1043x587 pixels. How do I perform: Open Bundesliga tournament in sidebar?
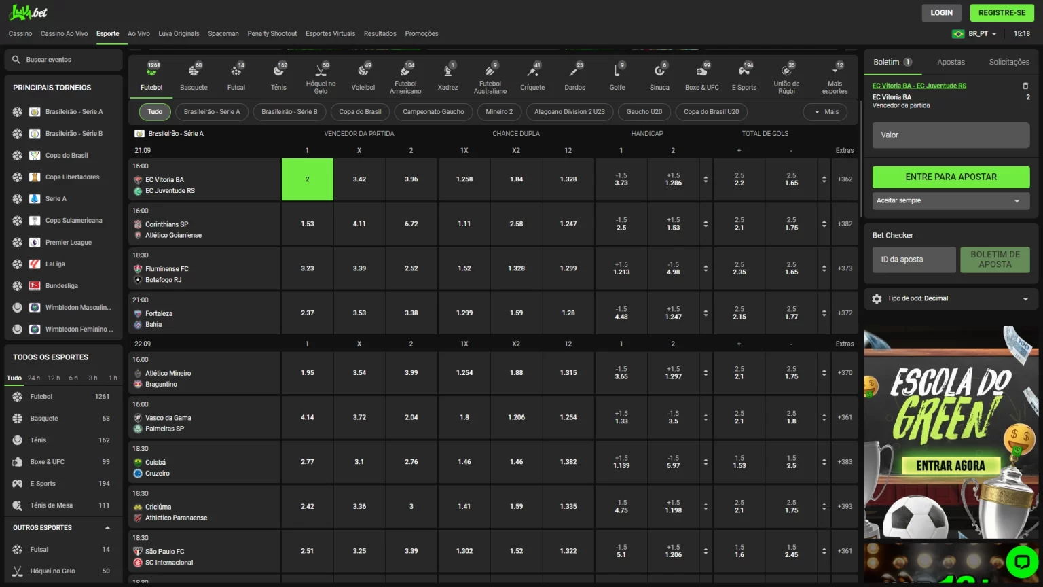click(x=62, y=286)
